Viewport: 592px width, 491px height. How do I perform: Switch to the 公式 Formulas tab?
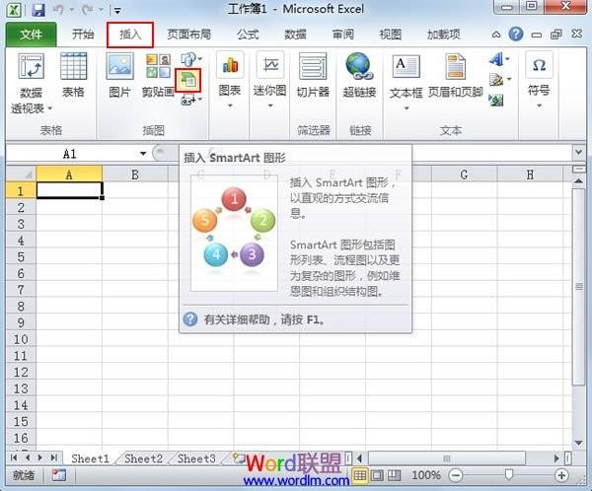pos(248,35)
